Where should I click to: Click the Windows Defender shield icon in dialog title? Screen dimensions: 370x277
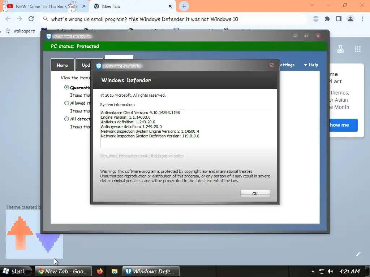coord(99,66)
